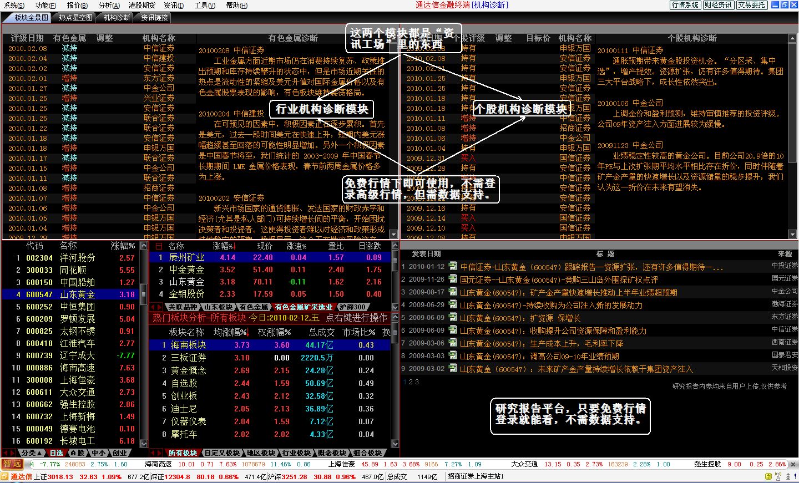The width and height of the screenshot is (799, 483).
Task: Select 中小 tab under watchlist
Action: [x=98, y=453]
